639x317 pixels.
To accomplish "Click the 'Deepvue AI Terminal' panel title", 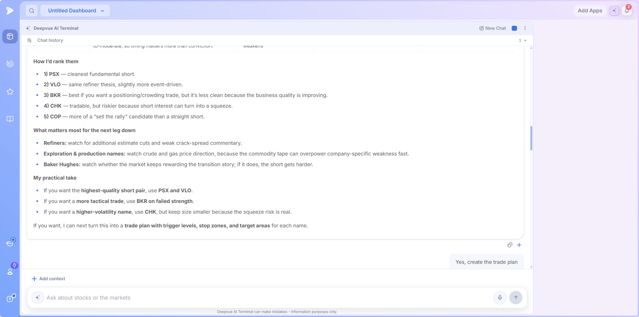I will (56, 28).
